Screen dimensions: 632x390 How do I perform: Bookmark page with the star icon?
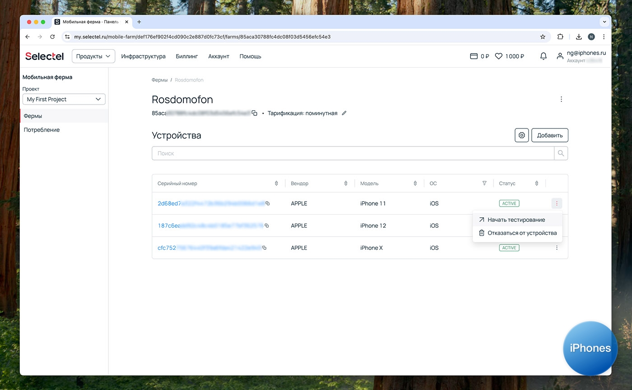click(x=543, y=37)
